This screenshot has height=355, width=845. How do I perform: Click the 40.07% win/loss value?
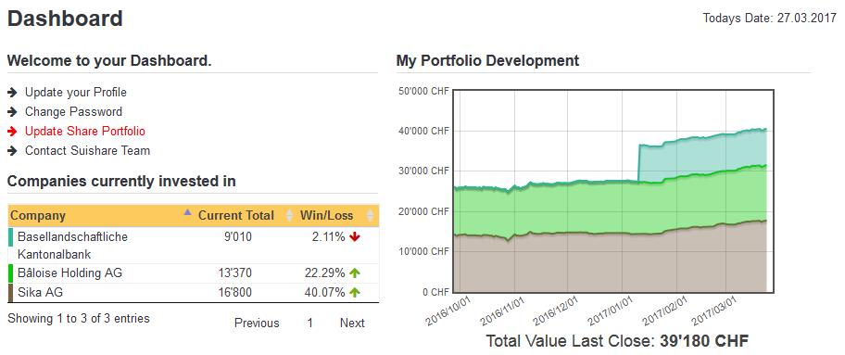(x=325, y=292)
